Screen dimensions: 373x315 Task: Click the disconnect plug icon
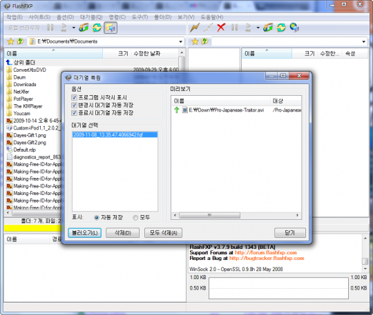coord(208,28)
